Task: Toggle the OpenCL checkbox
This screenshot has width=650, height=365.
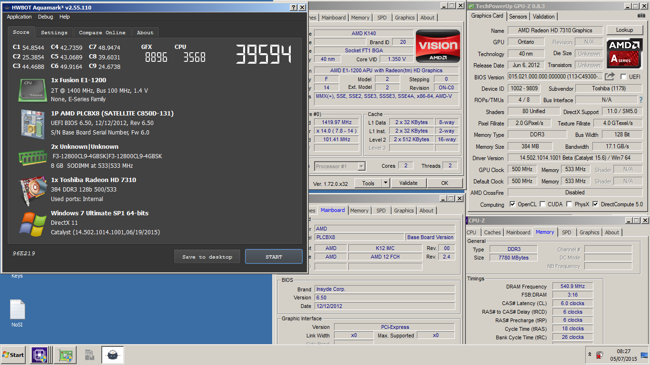Action: 512,204
